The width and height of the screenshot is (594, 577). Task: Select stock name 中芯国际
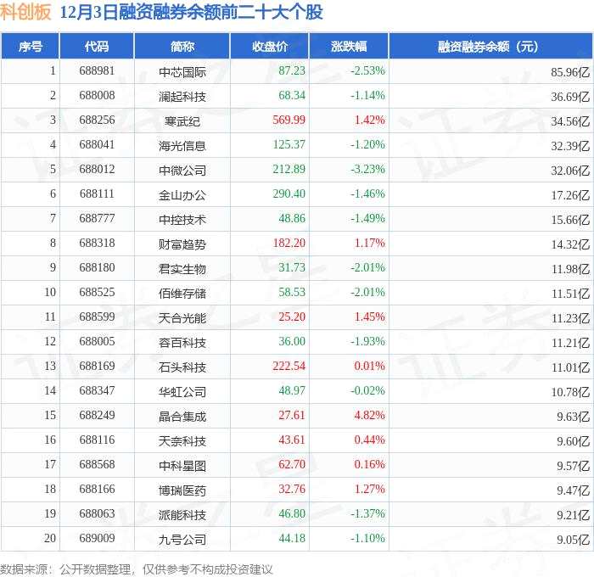pyautogui.click(x=182, y=71)
